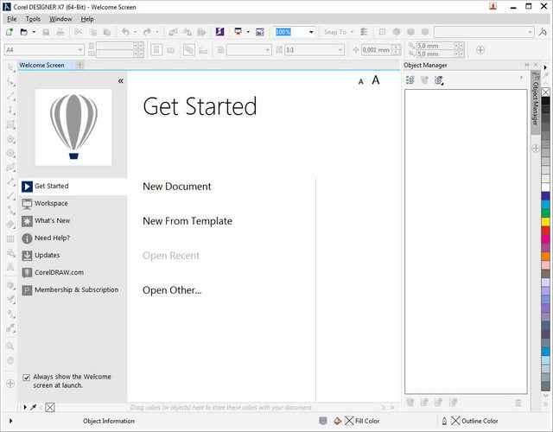The image size is (553, 432).
Task: Open the Tools menu
Action: [33, 18]
